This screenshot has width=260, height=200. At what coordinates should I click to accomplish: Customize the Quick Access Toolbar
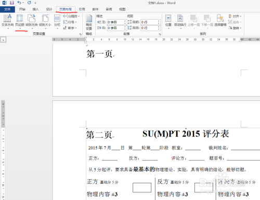tap(35, 3)
